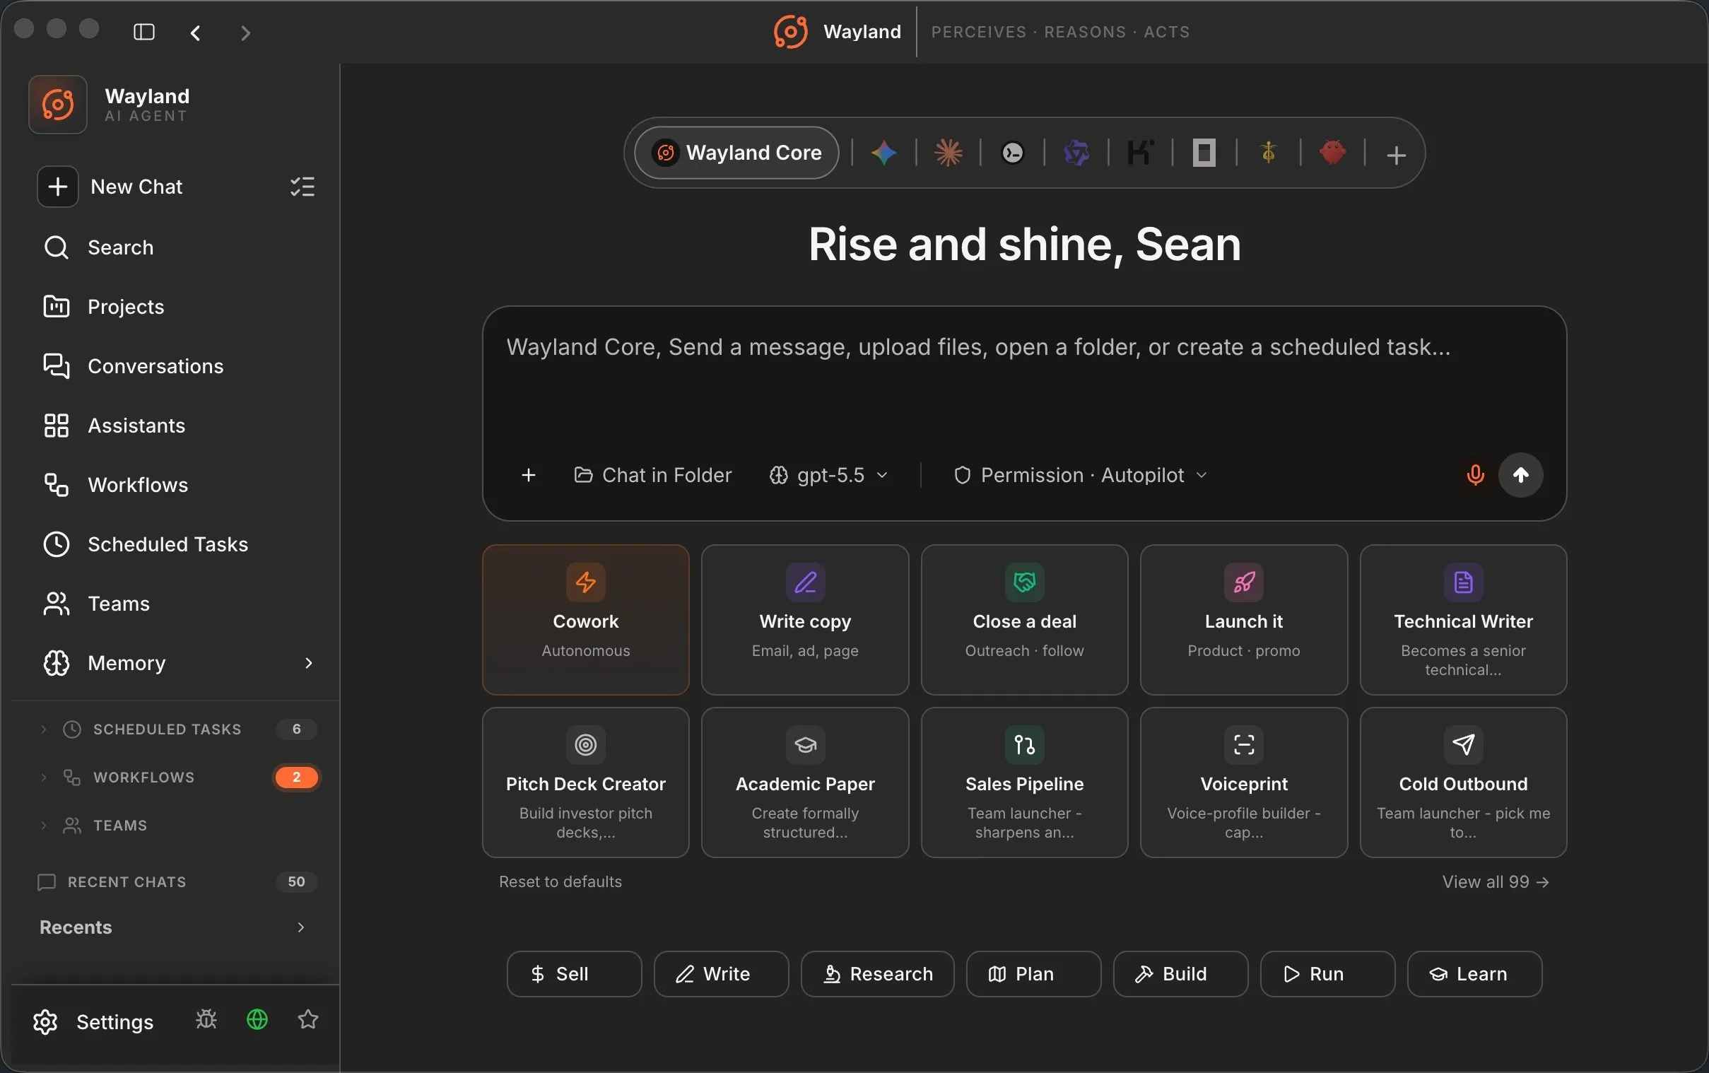Open the Pitch Deck Creator card
The height and width of the screenshot is (1073, 1709).
585,782
